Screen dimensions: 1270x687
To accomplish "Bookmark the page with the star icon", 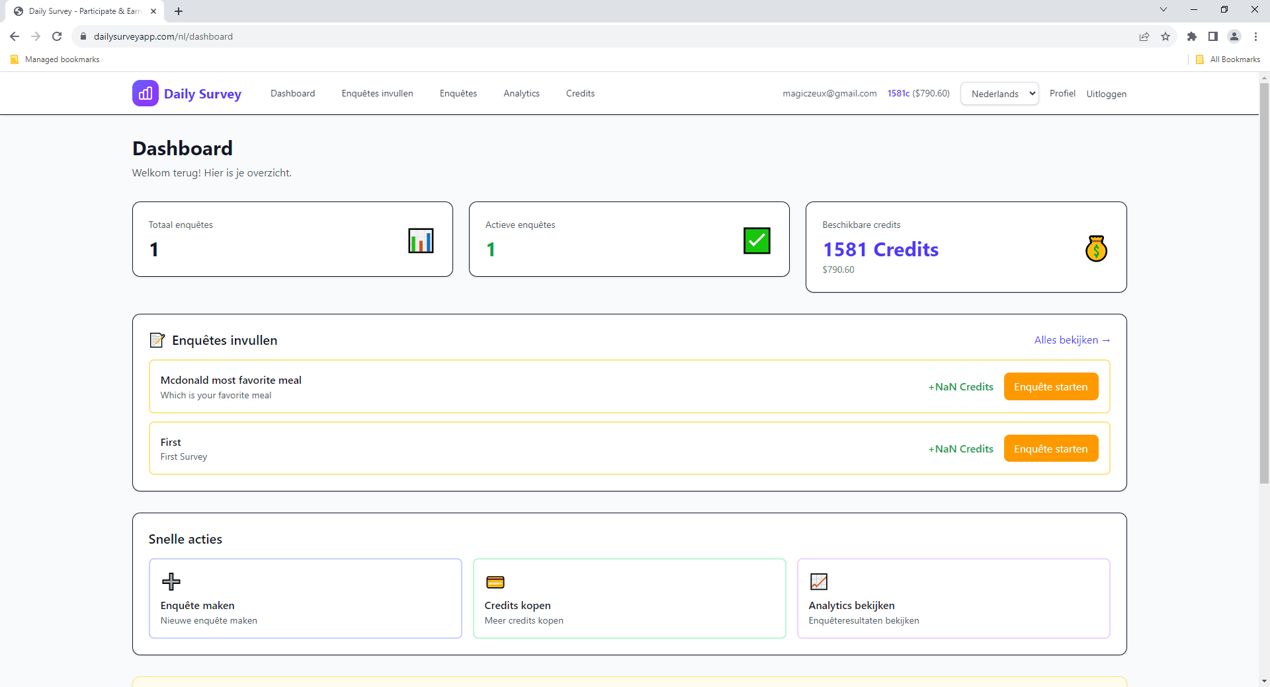I will (1166, 36).
